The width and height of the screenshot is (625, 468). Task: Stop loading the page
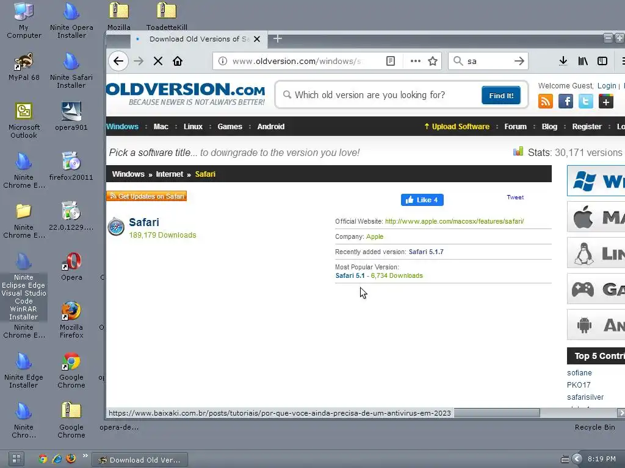[158, 61]
